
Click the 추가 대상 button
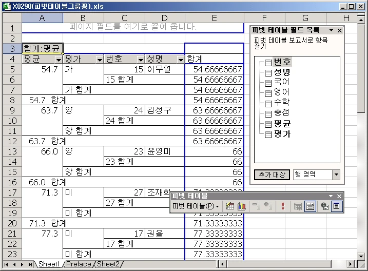(x=272, y=175)
